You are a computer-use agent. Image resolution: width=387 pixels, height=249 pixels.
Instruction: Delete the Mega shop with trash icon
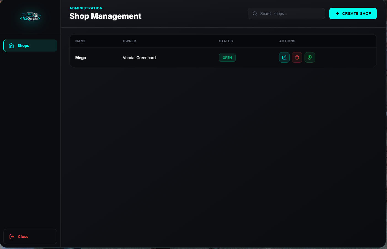click(x=297, y=57)
